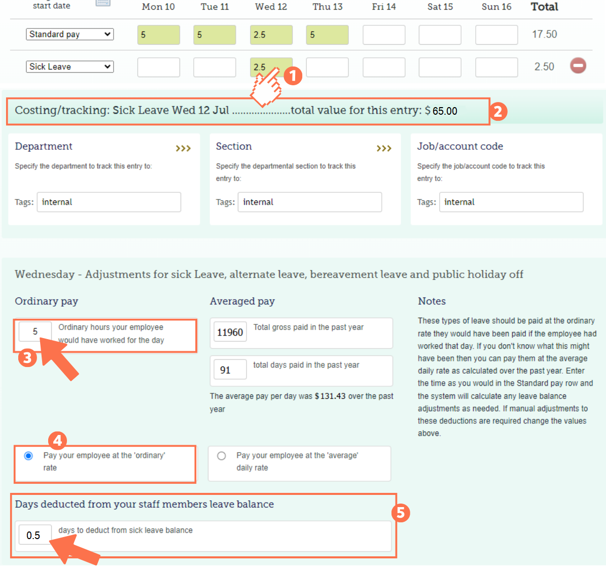Screen dimensions: 606x567
Task: Remove the Sick Leave row with minus icon
Action: pyautogui.click(x=579, y=66)
